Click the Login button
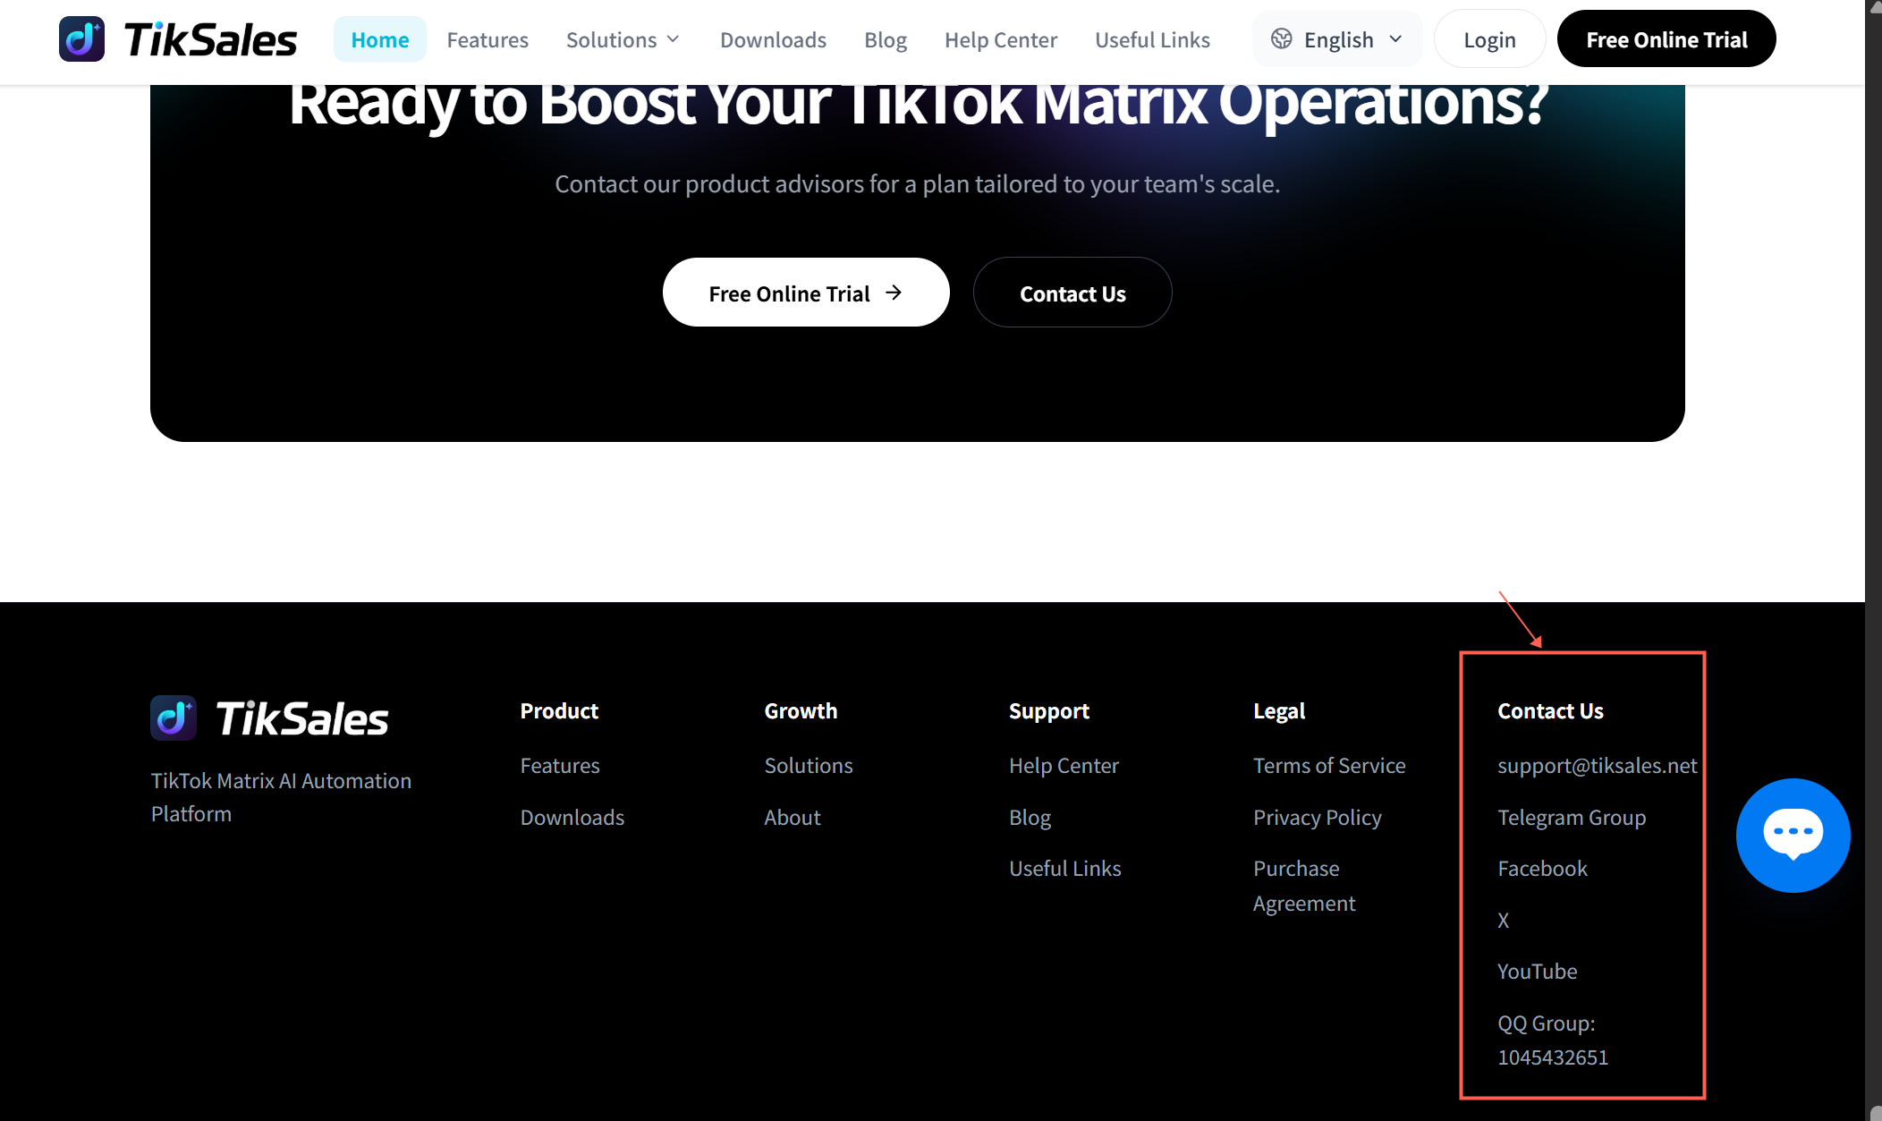The image size is (1882, 1121). tap(1489, 39)
